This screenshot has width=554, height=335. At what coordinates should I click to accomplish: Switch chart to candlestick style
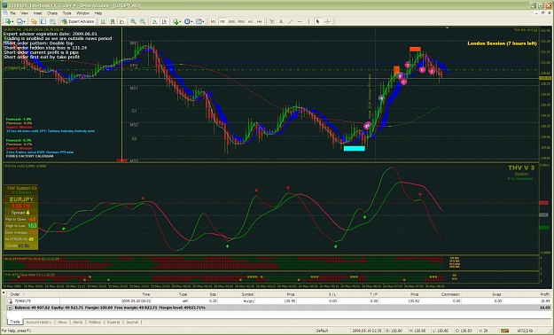pyautogui.click(x=113, y=21)
